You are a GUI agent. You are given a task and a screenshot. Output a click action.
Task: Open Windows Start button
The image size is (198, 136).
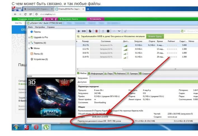(x=16, y=127)
